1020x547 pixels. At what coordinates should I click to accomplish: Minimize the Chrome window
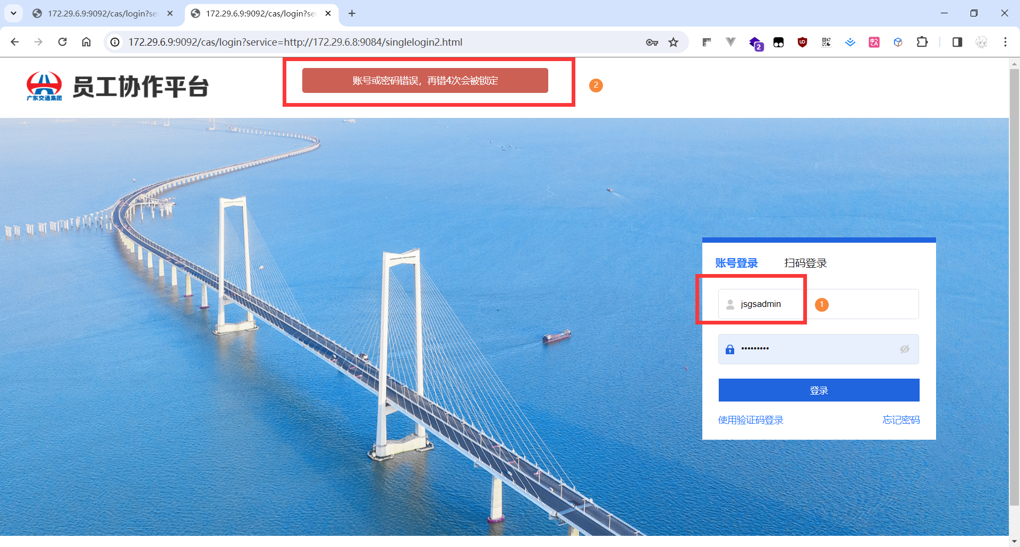tap(944, 13)
